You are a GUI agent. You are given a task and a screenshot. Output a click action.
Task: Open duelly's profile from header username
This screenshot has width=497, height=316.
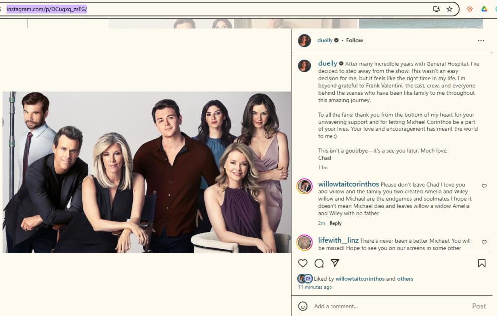(x=325, y=40)
